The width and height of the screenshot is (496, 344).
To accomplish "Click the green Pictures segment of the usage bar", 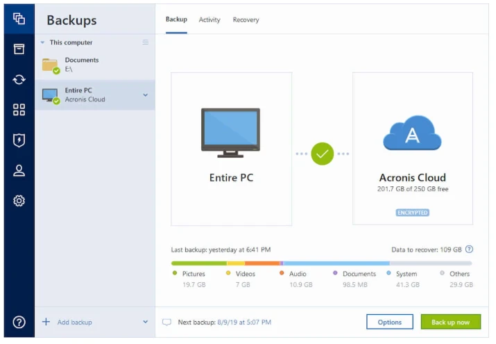I will tap(199, 263).
